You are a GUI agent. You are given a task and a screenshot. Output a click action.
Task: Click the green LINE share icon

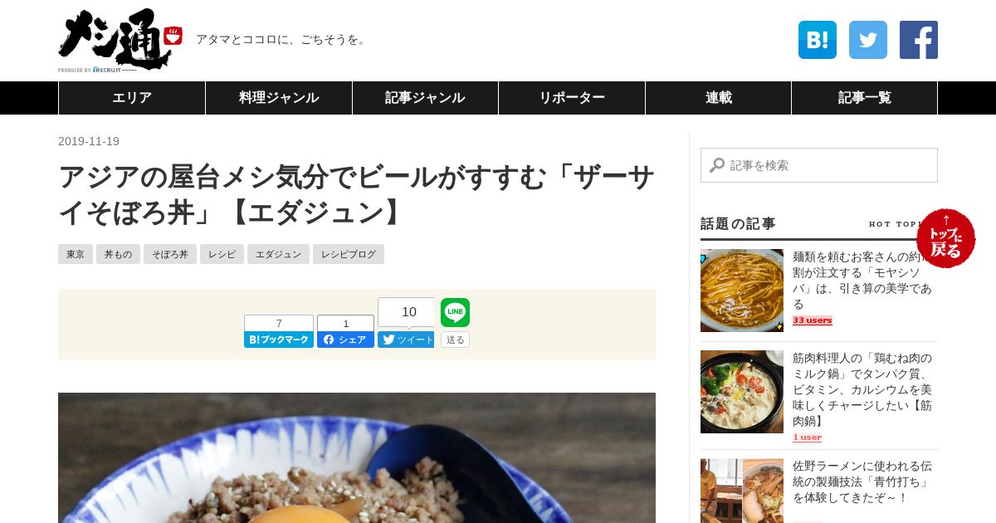[x=455, y=312]
